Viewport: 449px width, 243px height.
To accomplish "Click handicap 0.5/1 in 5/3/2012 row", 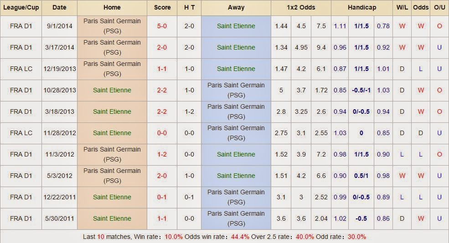I will 361,176.
